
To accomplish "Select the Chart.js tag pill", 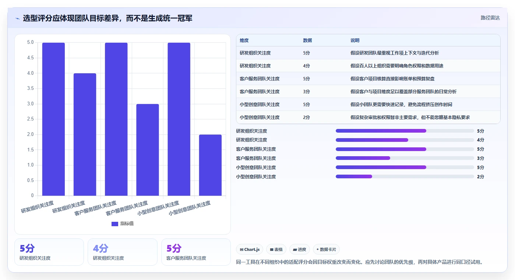I will 250,249.
